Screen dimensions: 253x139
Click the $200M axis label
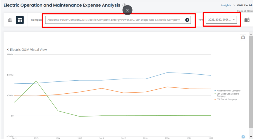coord(10,96)
